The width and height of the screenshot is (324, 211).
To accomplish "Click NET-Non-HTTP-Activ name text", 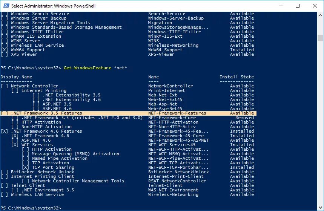I will coord(172,127).
